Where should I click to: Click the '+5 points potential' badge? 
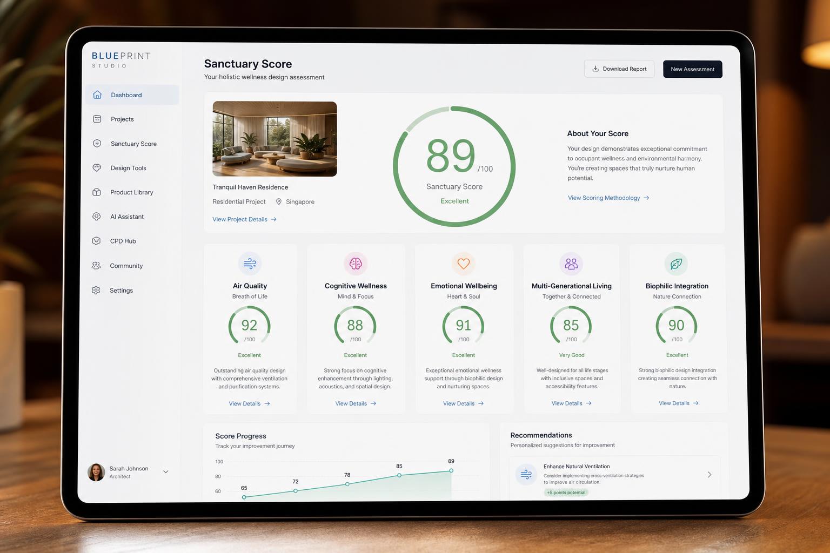click(x=566, y=493)
